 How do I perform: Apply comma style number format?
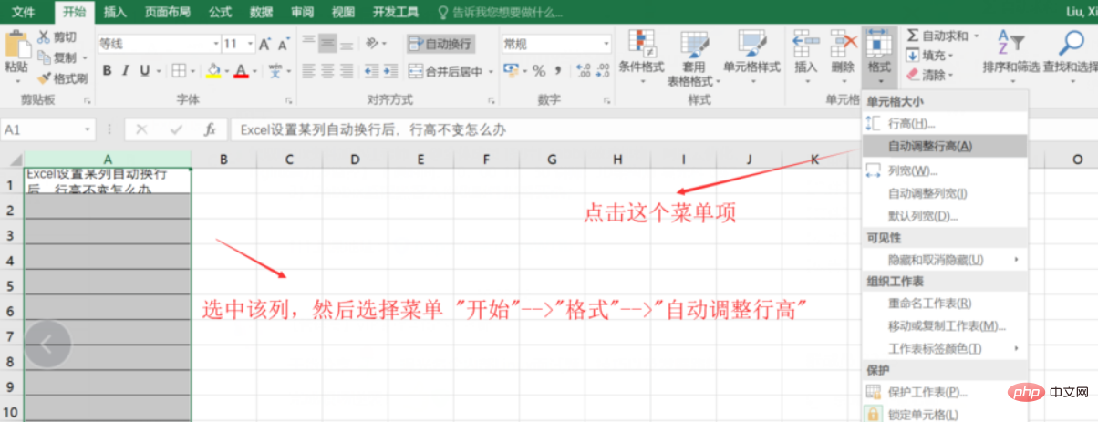tap(557, 70)
